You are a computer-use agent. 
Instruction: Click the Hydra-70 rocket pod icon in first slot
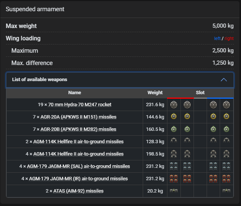pos(174,105)
